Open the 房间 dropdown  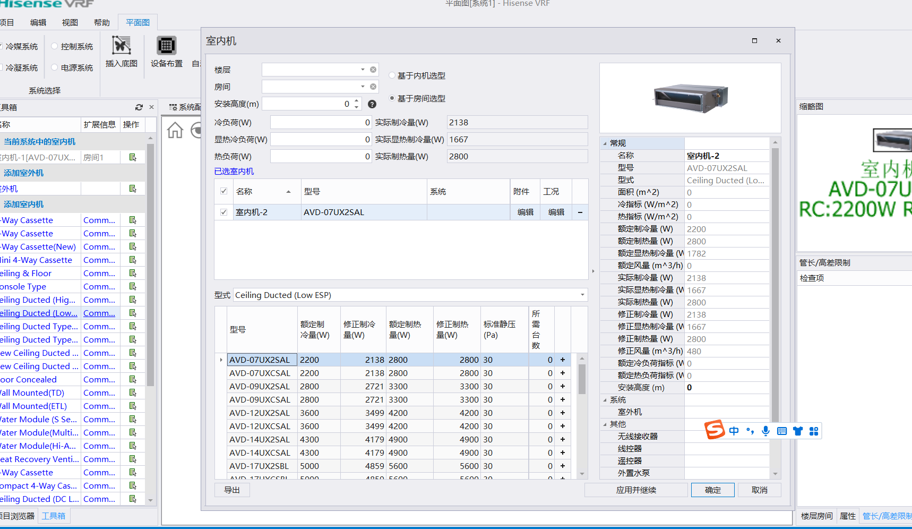[x=363, y=87]
